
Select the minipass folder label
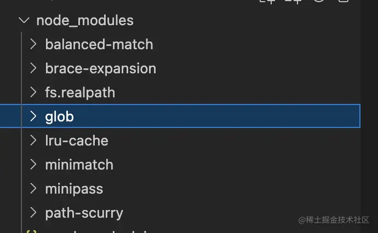pos(74,189)
